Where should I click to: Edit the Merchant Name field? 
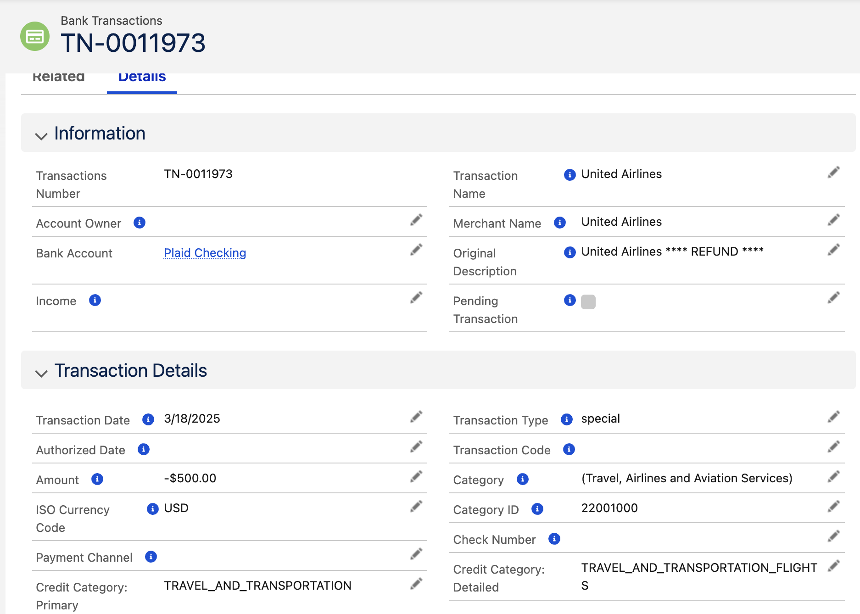(x=834, y=220)
